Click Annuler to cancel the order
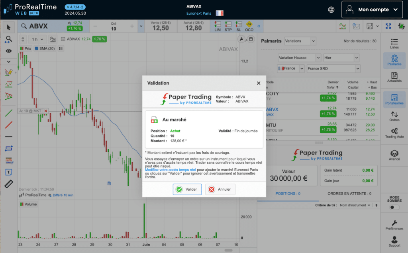The width and height of the screenshot is (408, 253). [220, 189]
